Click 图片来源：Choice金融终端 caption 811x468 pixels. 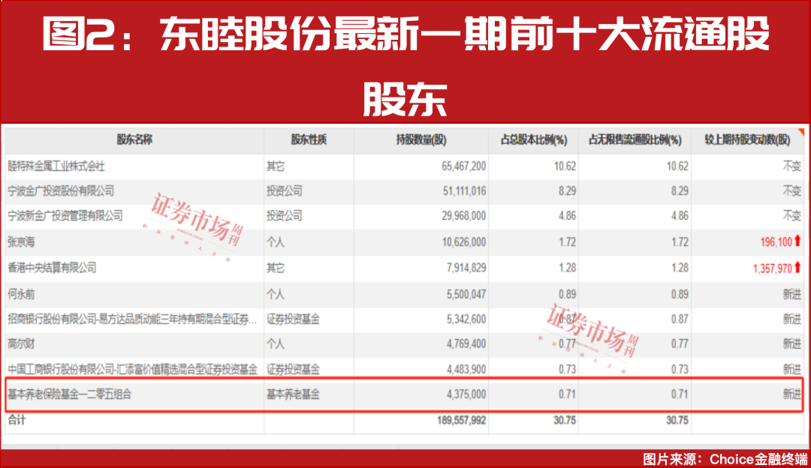(725, 459)
